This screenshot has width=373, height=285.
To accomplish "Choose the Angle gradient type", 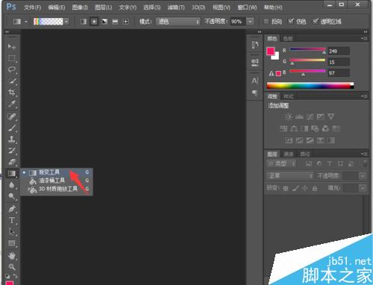I will [104, 22].
